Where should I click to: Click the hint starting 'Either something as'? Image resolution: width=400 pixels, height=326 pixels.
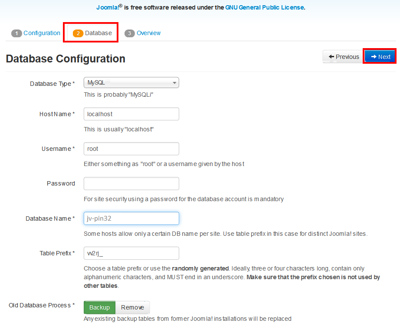(164, 164)
